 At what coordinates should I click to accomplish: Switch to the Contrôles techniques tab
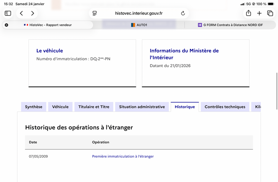[225, 107]
